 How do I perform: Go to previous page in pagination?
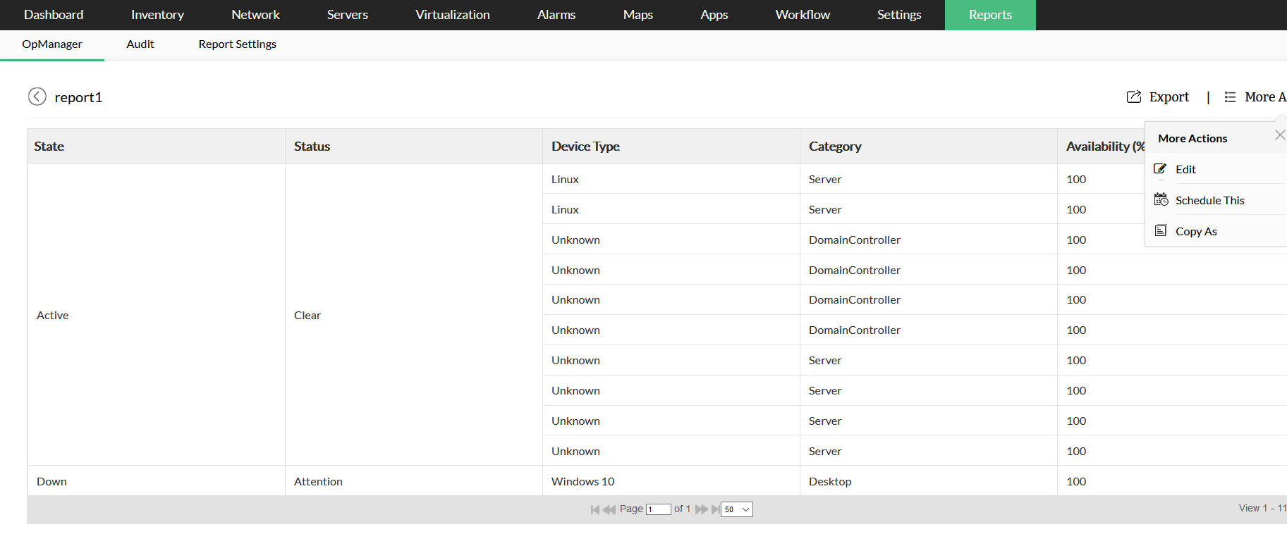[x=609, y=509]
